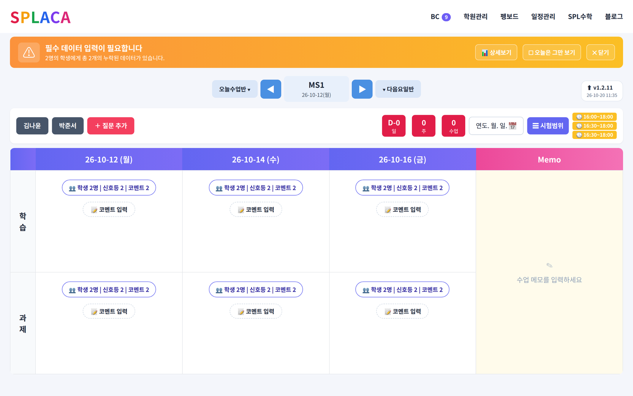The height and width of the screenshot is (396, 633).
Task: Click the D-0 일 counter
Action: point(394,126)
